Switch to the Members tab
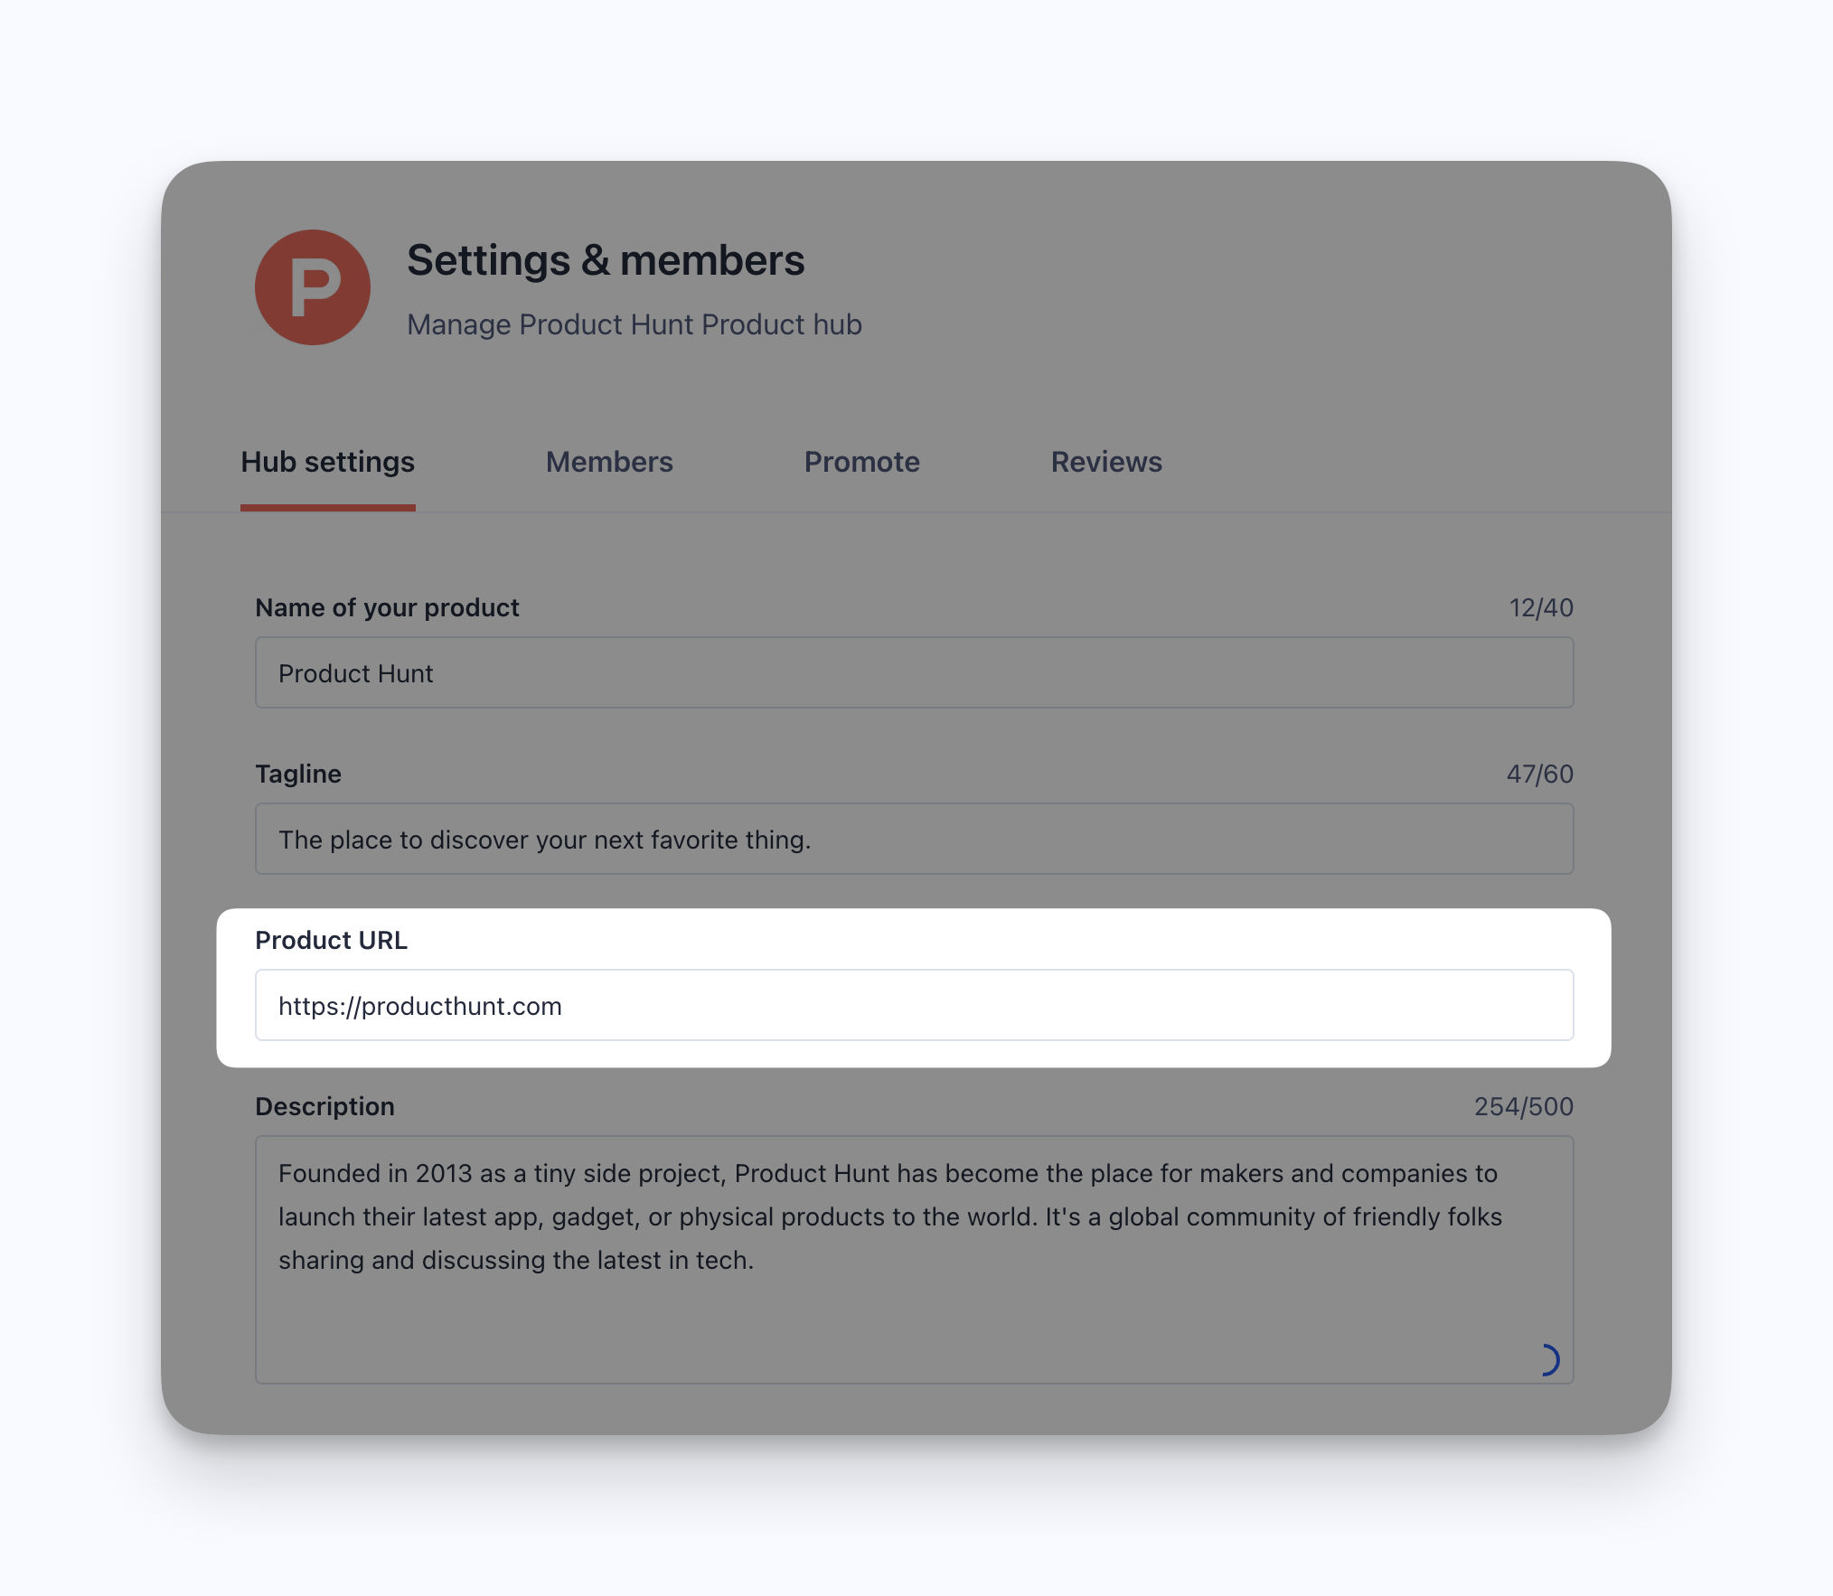 point(609,462)
